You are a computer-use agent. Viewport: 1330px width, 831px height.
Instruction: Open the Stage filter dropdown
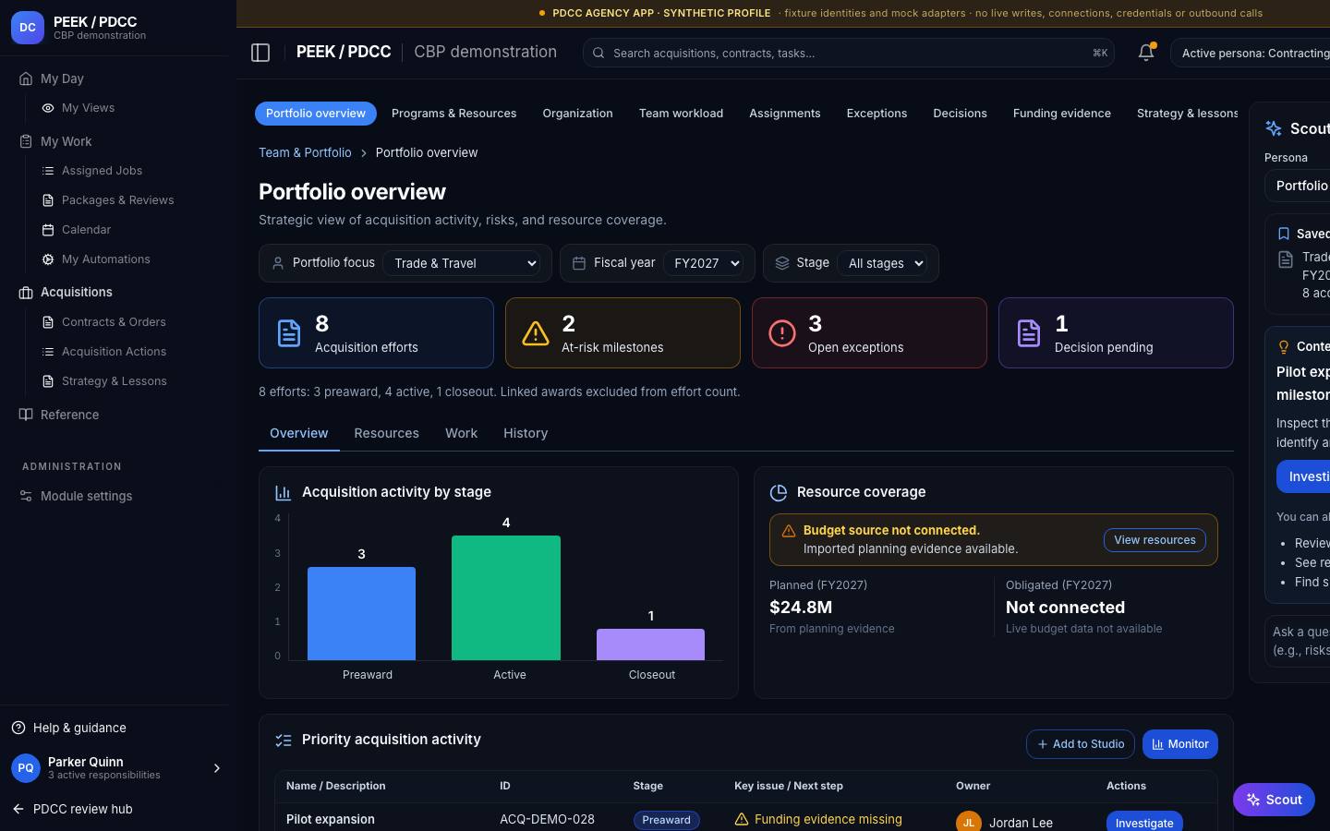click(884, 263)
